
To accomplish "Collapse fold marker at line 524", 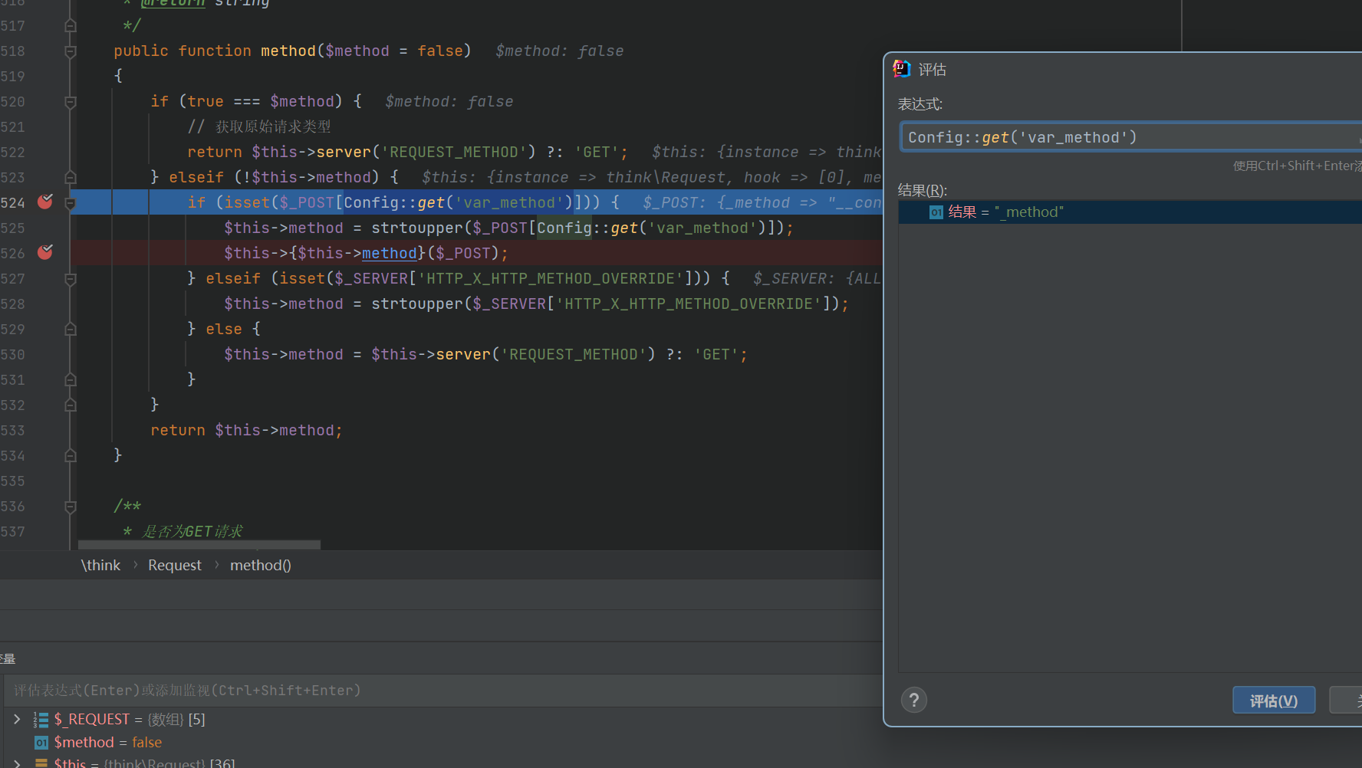I will click(x=71, y=203).
